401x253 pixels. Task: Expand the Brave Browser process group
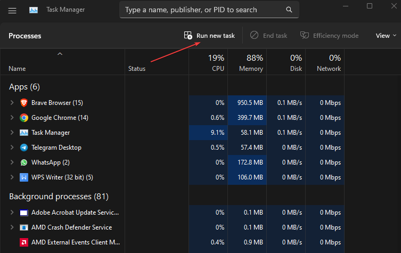[12, 103]
